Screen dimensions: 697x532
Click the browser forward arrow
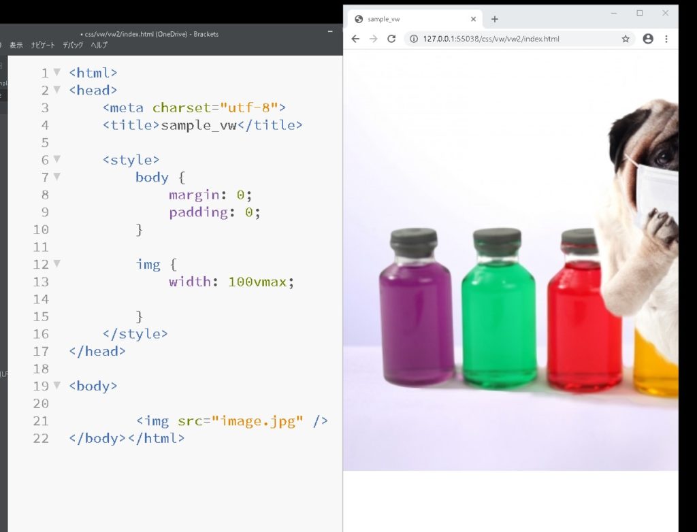[373, 39]
